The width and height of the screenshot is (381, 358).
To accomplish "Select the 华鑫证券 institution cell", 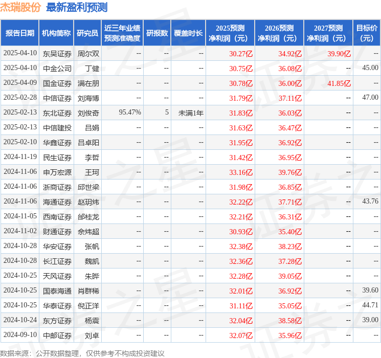I will [x=57, y=143].
